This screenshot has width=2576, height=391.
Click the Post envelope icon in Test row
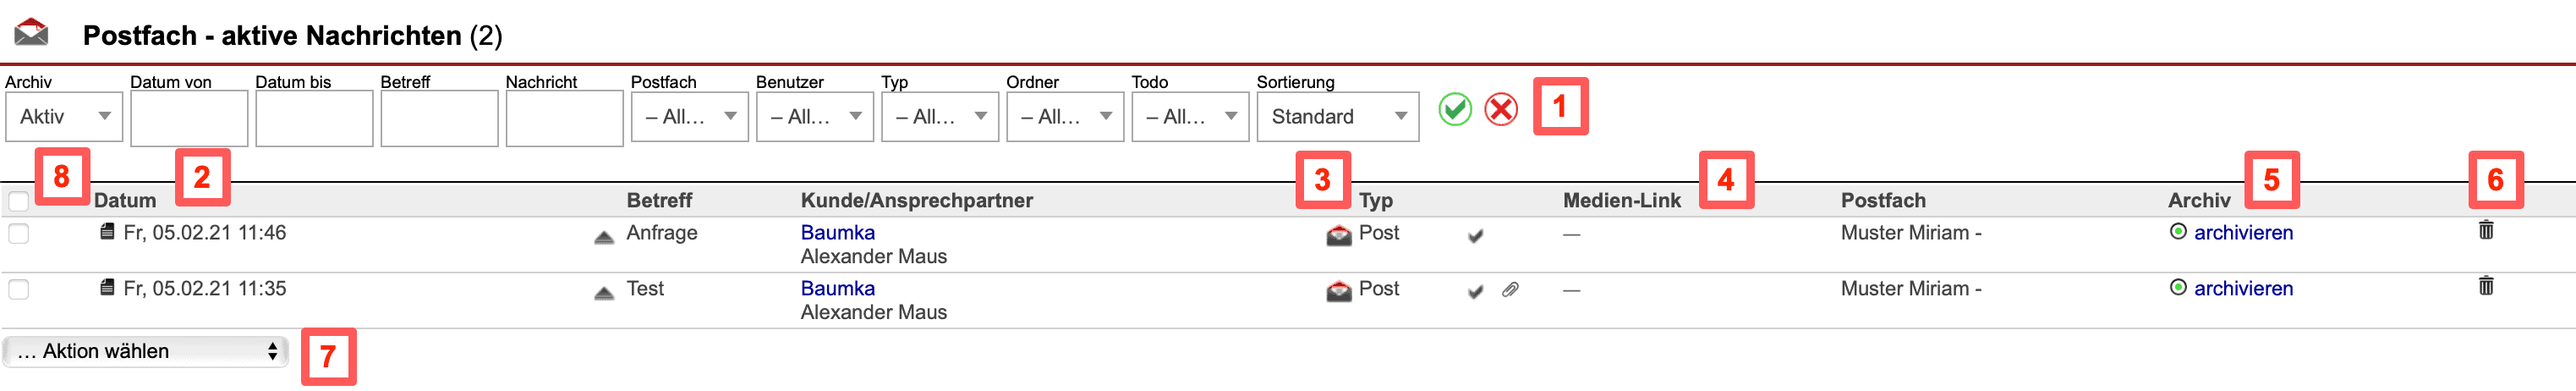pos(1338,291)
